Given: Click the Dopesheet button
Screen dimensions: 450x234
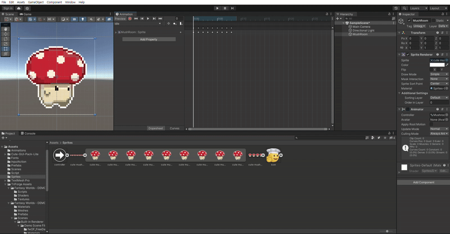Looking at the screenshot, I should point(156,129).
